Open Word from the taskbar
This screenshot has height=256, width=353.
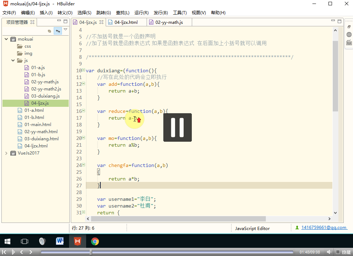[x=60, y=241]
